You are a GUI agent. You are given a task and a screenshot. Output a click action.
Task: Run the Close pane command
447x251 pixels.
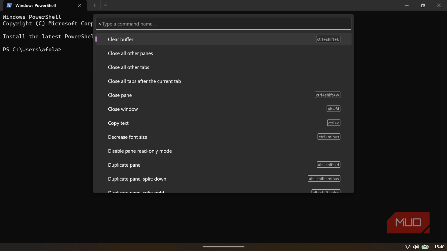pyautogui.click(x=224, y=95)
